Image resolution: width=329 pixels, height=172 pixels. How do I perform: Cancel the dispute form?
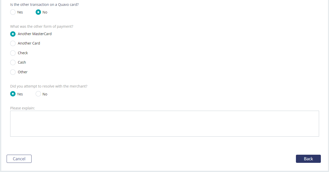19,159
